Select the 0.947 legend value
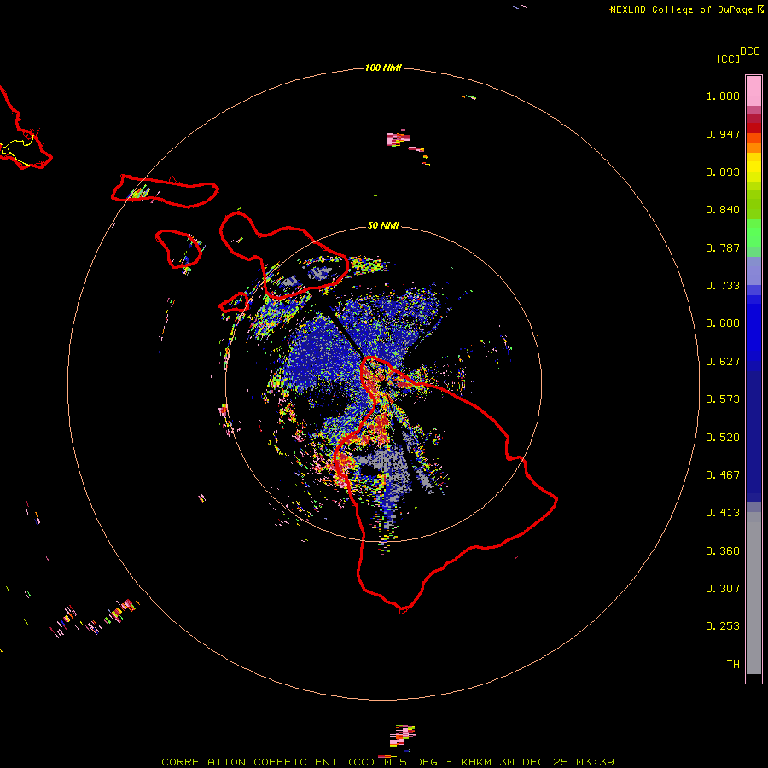The image size is (768, 768). click(x=723, y=134)
